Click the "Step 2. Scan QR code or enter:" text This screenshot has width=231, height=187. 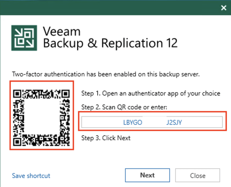click(124, 107)
